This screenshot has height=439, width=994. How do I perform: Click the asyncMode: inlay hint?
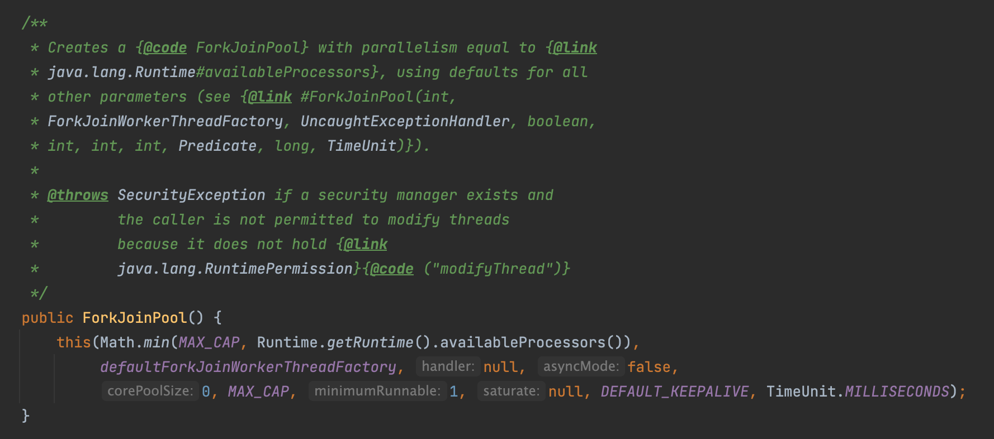tap(581, 366)
